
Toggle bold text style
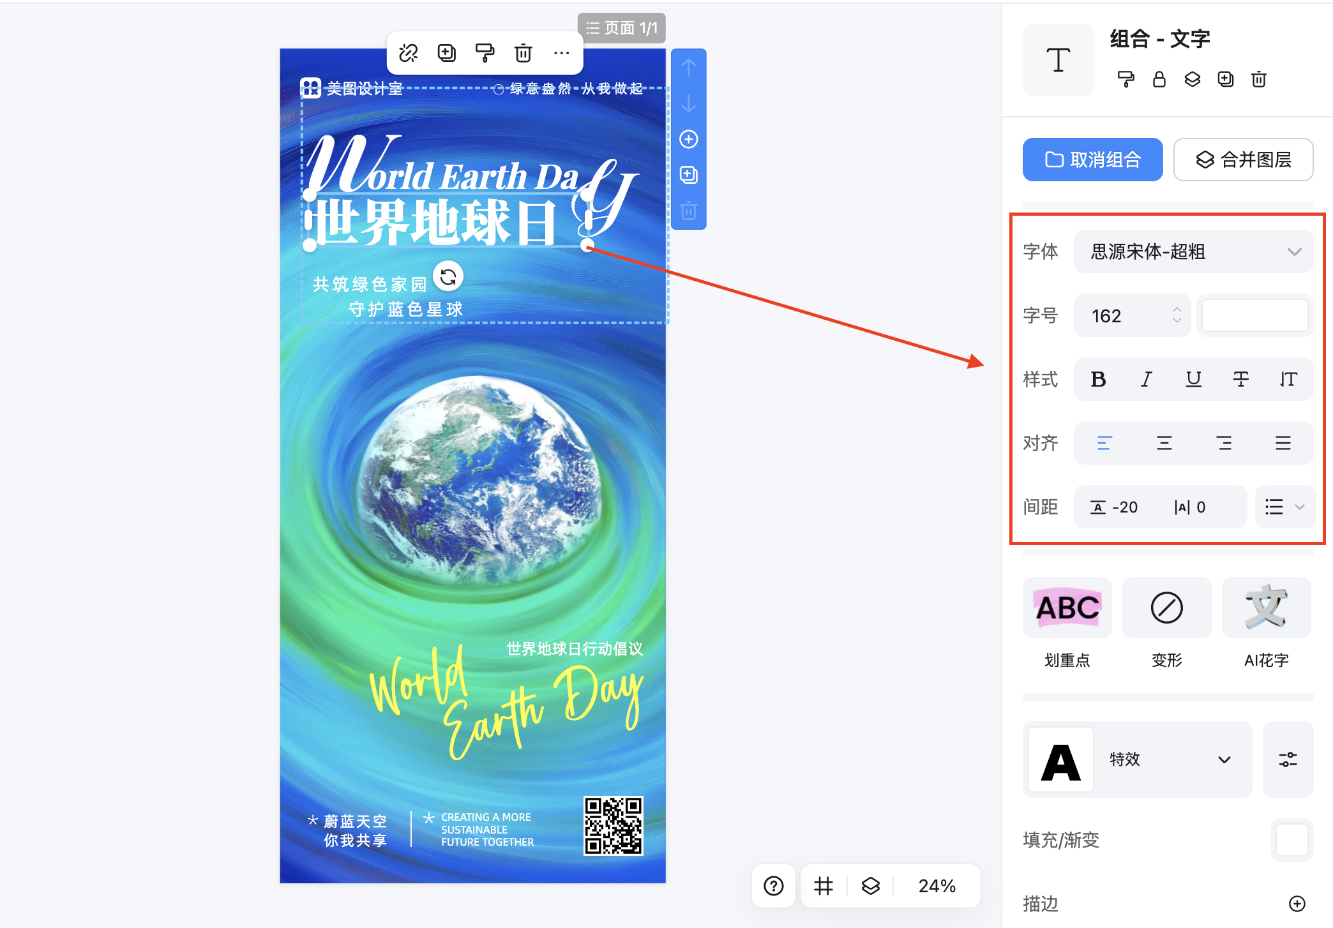1099,379
